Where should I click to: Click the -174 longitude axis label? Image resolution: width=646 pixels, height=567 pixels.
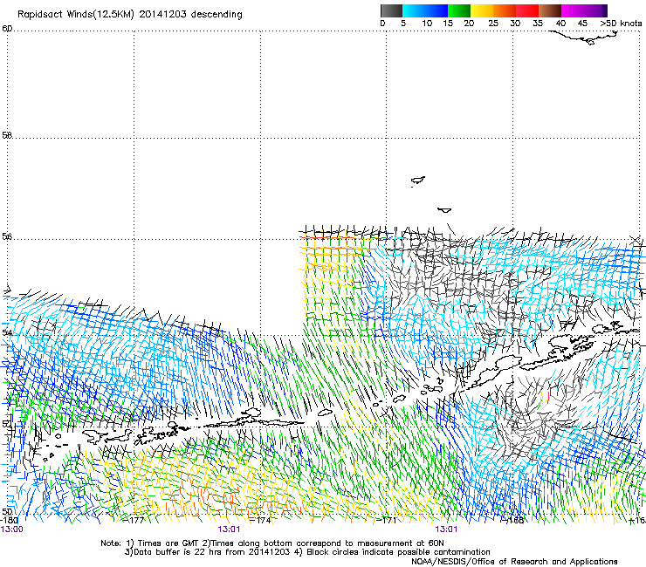point(260,520)
